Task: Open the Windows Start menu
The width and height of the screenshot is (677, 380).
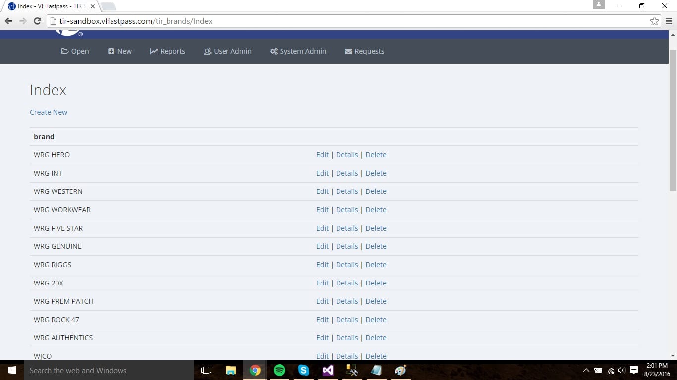Action: click(x=12, y=370)
